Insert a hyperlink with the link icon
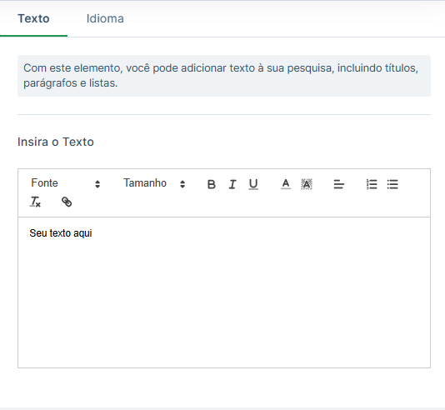445x410 pixels. click(x=67, y=202)
